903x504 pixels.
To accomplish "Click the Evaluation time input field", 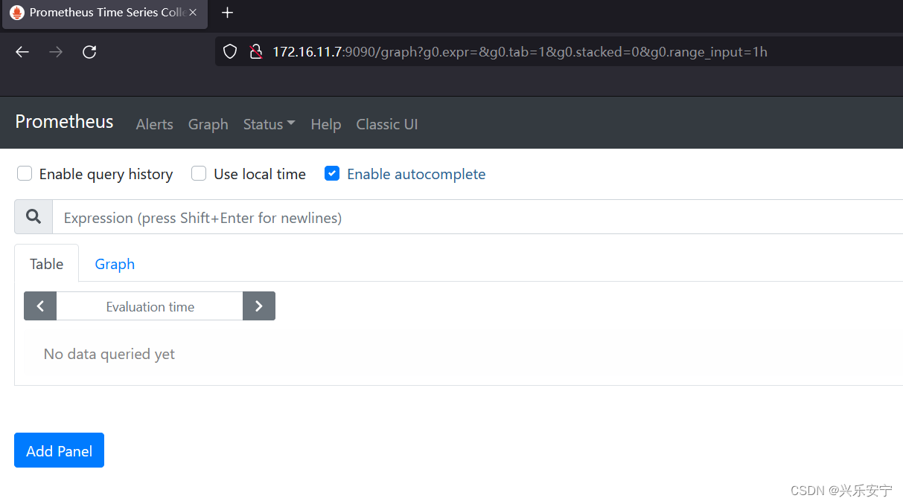I will click(150, 306).
